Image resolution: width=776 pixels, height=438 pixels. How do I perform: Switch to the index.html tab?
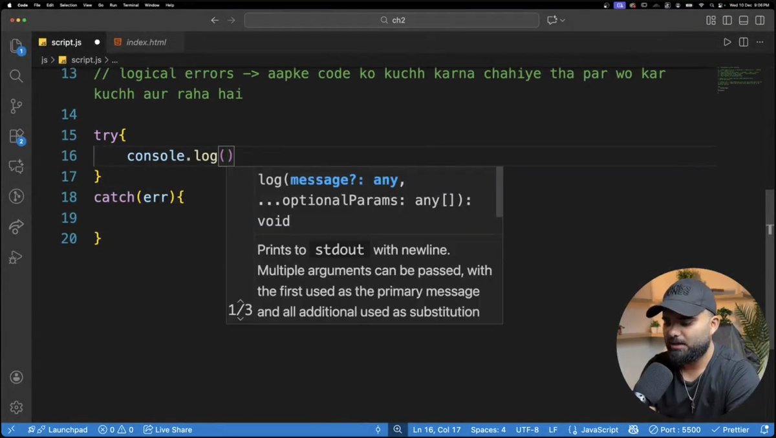(145, 41)
